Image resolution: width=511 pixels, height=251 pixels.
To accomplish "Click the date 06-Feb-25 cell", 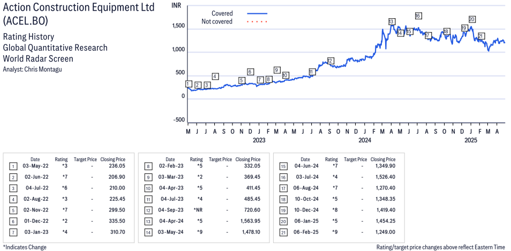I will tap(306, 232).
